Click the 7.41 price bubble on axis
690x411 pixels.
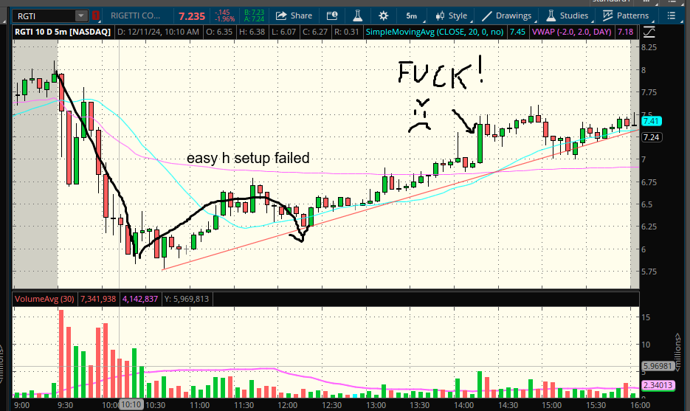click(652, 121)
